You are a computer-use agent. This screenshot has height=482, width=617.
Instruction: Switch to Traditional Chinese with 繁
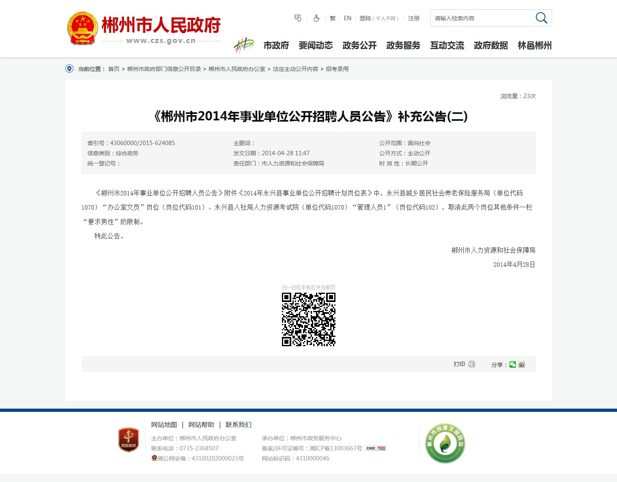tap(333, 18)
